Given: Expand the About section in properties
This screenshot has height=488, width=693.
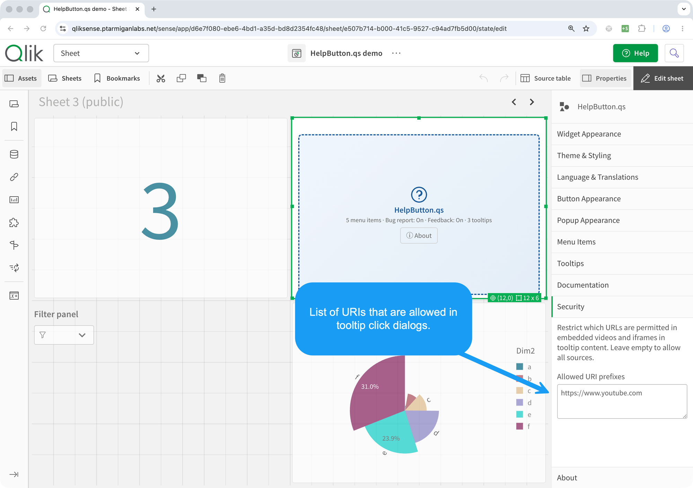Looking at the screenshot, I should pos(622,478).
